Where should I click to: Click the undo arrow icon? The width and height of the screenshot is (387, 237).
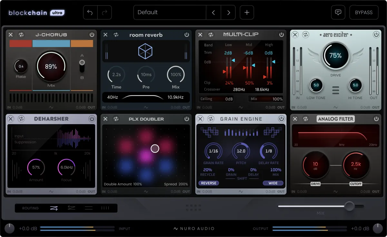pos(90,13)
